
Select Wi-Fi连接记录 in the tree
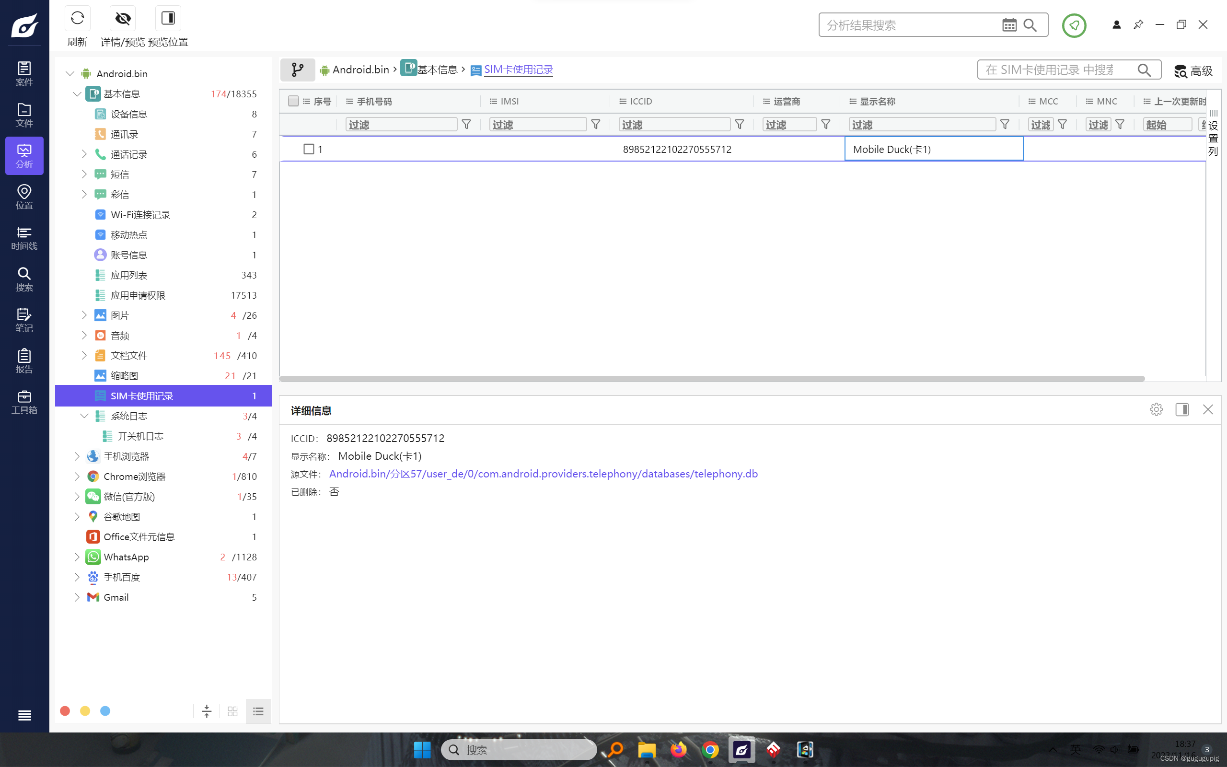coord(140,215)
